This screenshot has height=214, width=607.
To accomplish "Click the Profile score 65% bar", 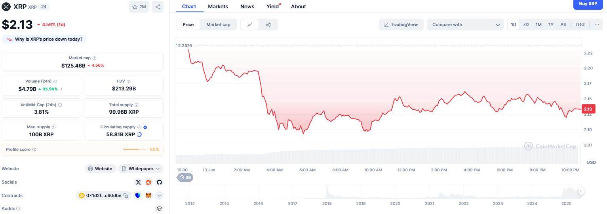I will pos(136,149).
